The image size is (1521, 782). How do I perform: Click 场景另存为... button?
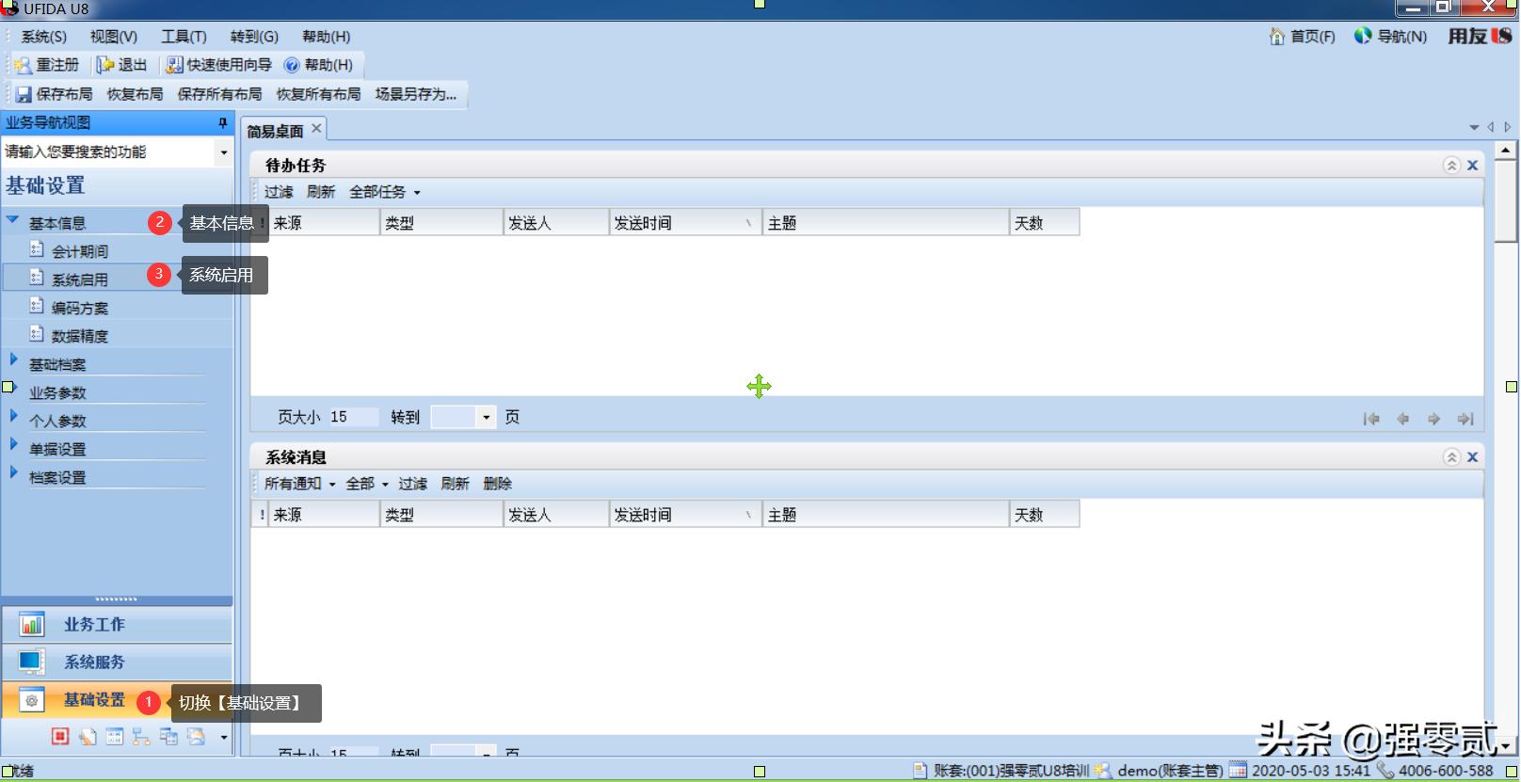click(415, 94)
